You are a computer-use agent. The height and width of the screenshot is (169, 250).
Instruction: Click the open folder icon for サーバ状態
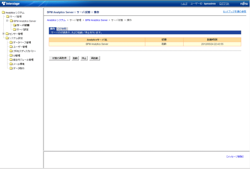click(15, 25)
